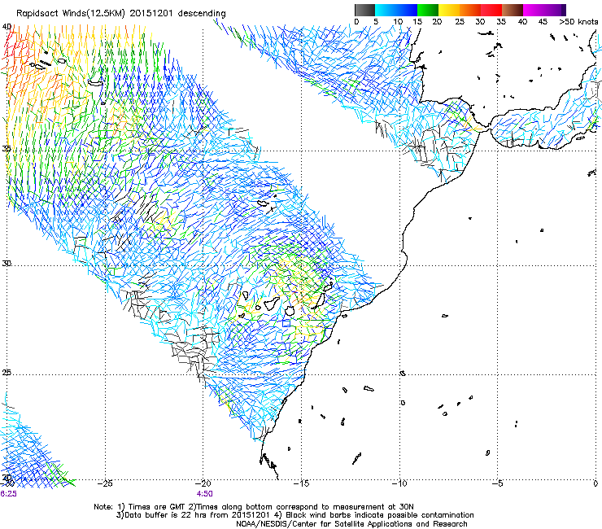The width and height of the screenshot is (602, 529).
Task: Click the '10' label under the color scale
Action: point(398,21)
